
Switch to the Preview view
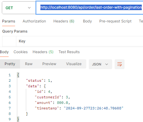pyautogui.click(x=49, y=64)
